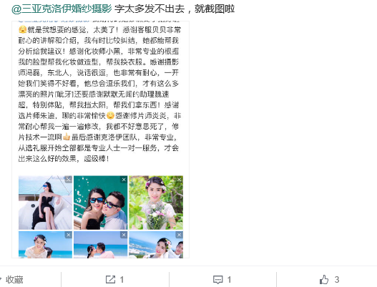Click the 收藏 favorite button
377x287 pixels.
point(14,280)
